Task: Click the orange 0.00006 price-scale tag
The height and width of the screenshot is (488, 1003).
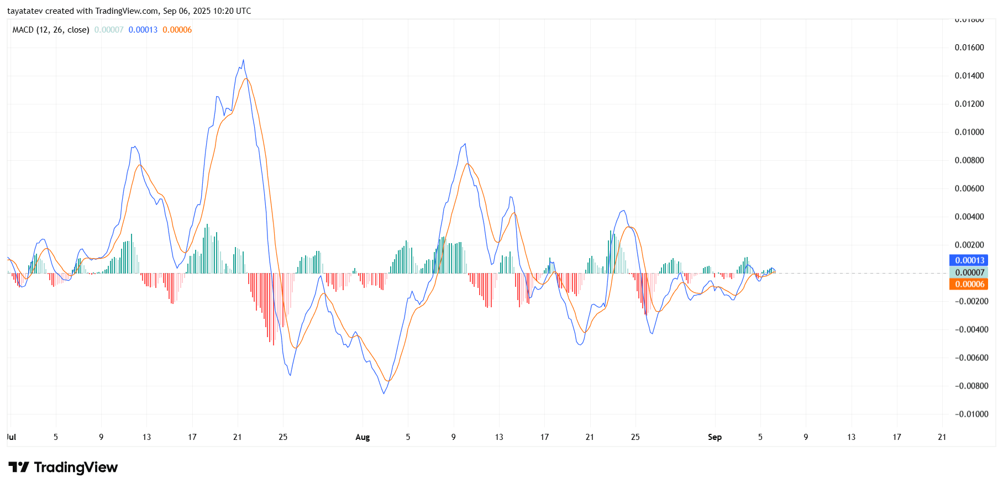Action: (x=969, y=284)
